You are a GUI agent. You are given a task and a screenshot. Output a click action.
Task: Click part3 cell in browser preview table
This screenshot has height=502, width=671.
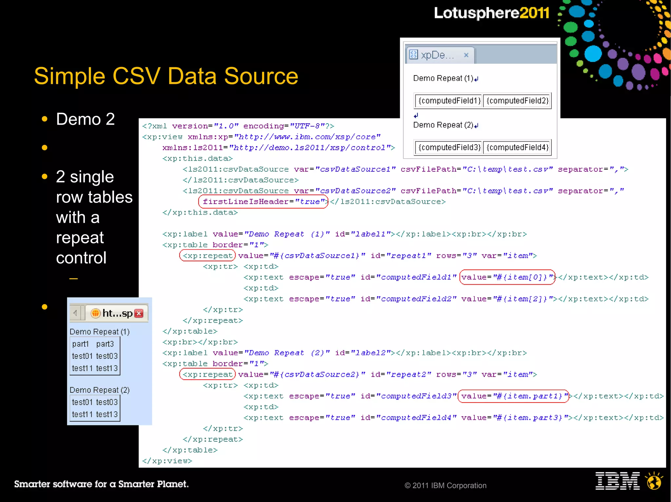tap(105, 344)
